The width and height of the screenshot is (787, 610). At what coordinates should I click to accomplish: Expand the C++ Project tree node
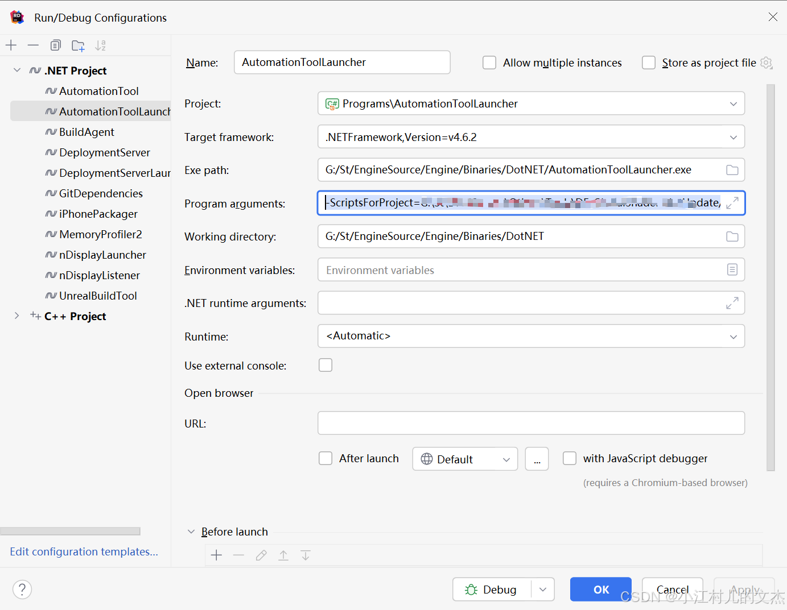pos(17,316)
